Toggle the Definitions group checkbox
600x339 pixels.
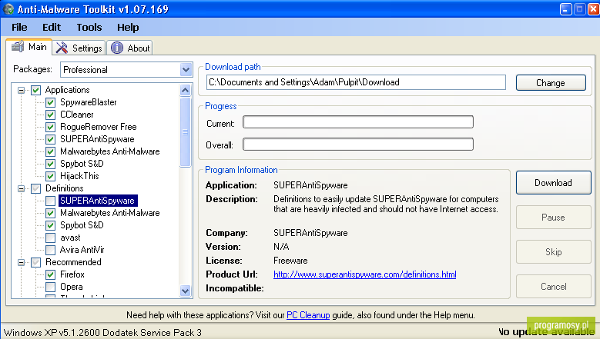coord(36,188)
